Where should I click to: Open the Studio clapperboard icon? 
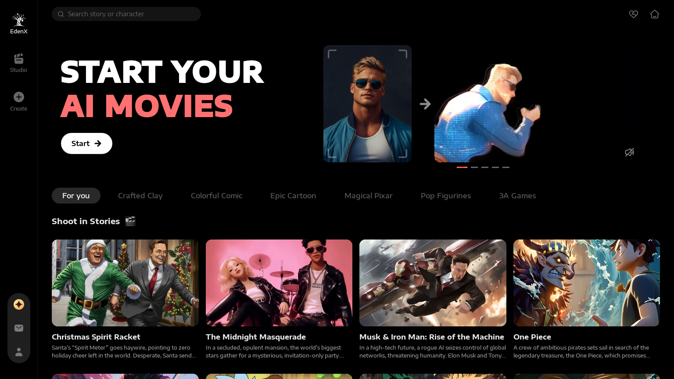click(18, 59)
